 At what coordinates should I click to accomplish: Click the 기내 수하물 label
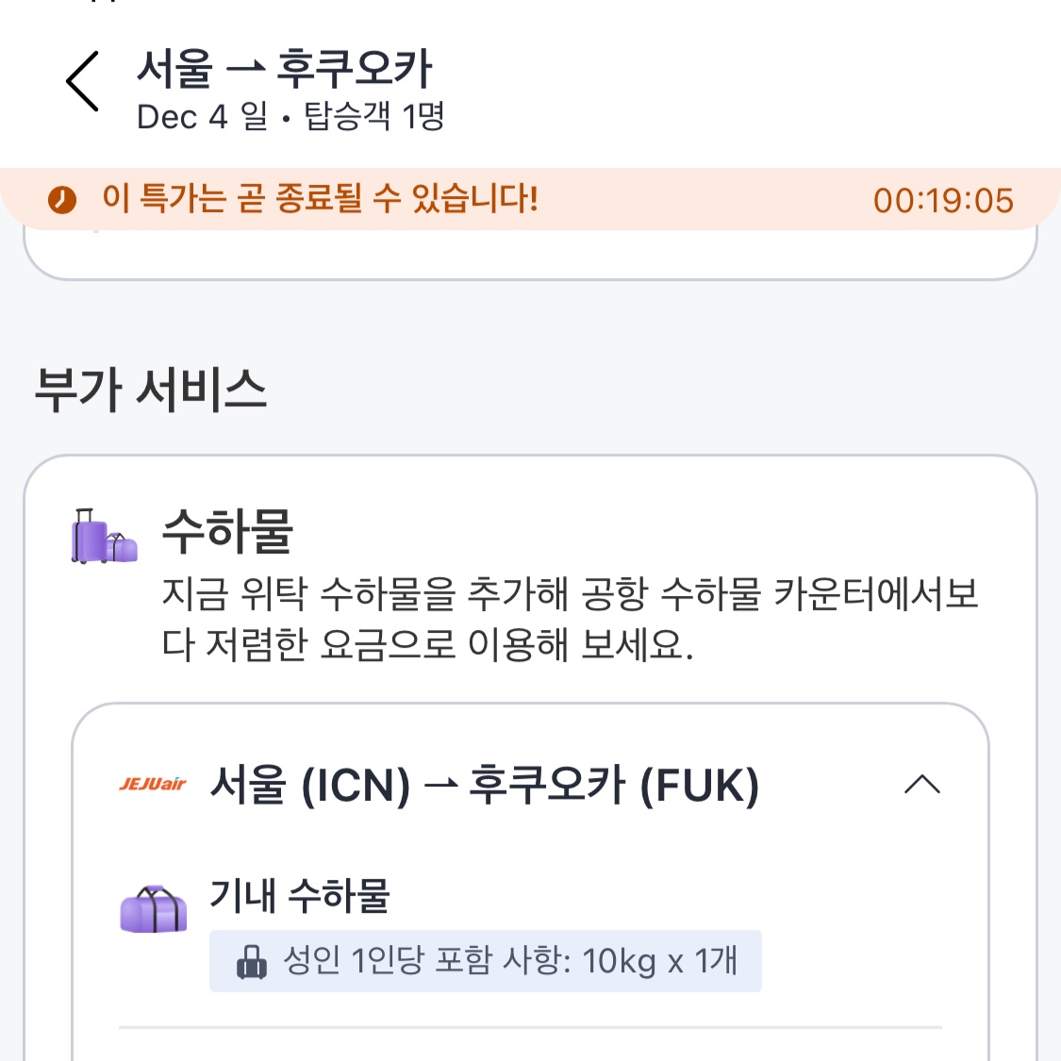click(299, 894)
